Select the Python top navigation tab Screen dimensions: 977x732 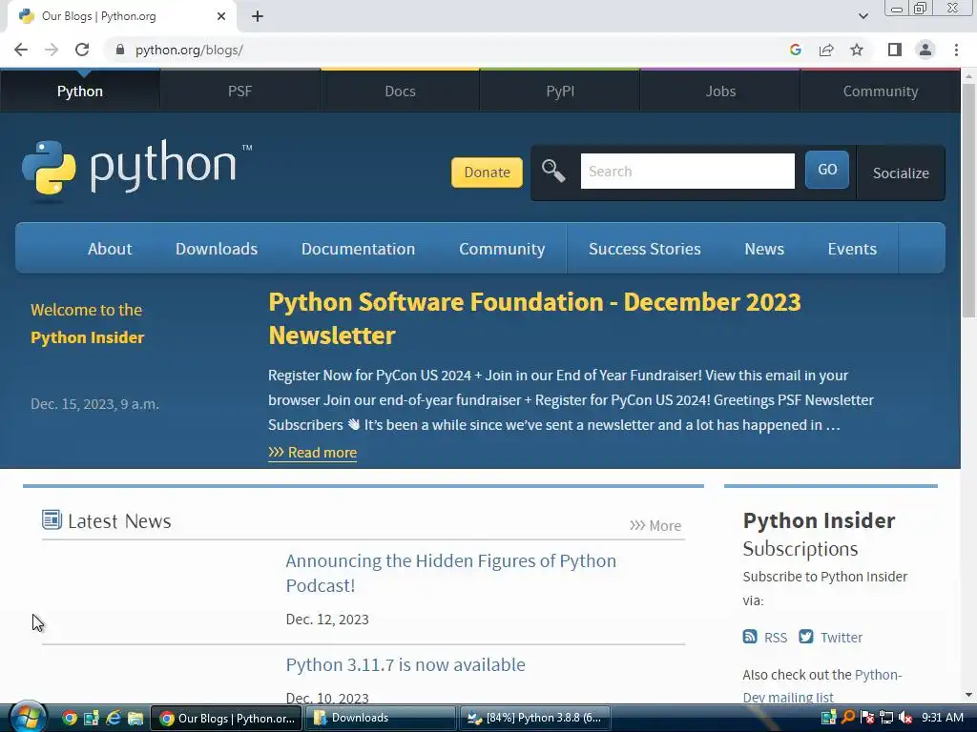coord(80,91)
